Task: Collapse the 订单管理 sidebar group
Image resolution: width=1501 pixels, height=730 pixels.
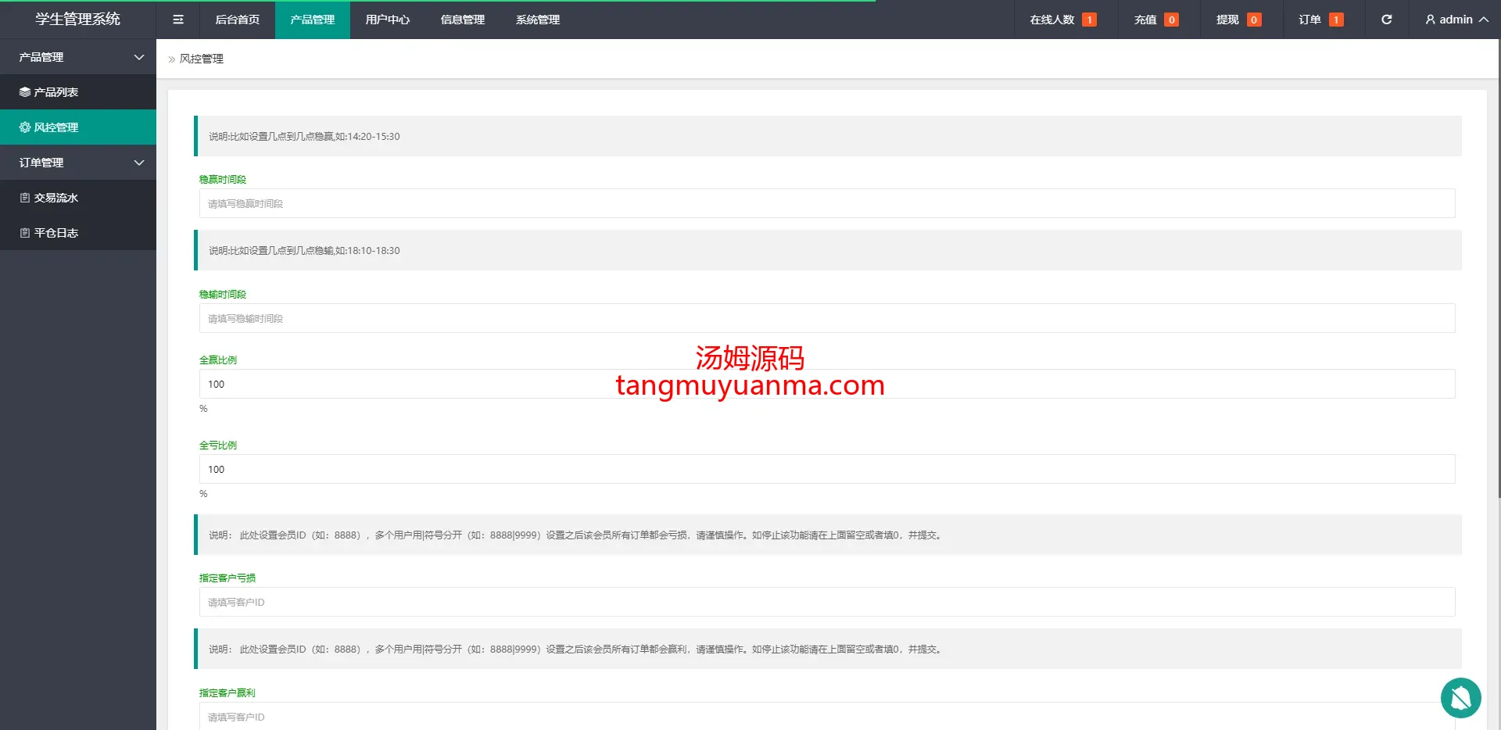Action: coord(78,163)
